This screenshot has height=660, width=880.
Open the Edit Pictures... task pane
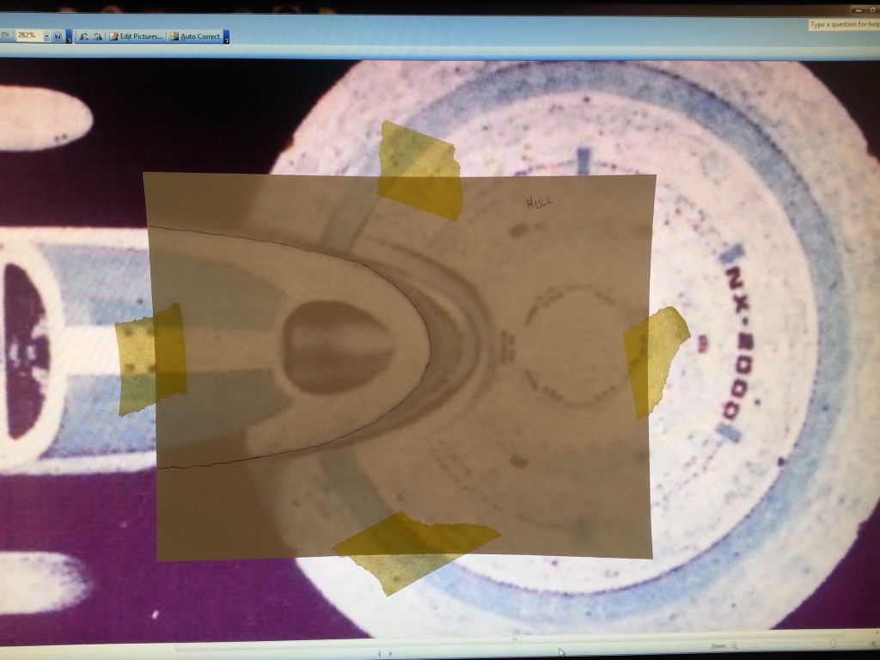click(137, 36)
